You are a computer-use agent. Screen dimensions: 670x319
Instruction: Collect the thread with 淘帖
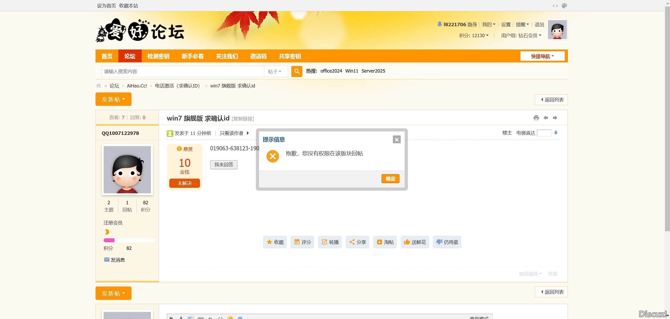pos(385,242)
